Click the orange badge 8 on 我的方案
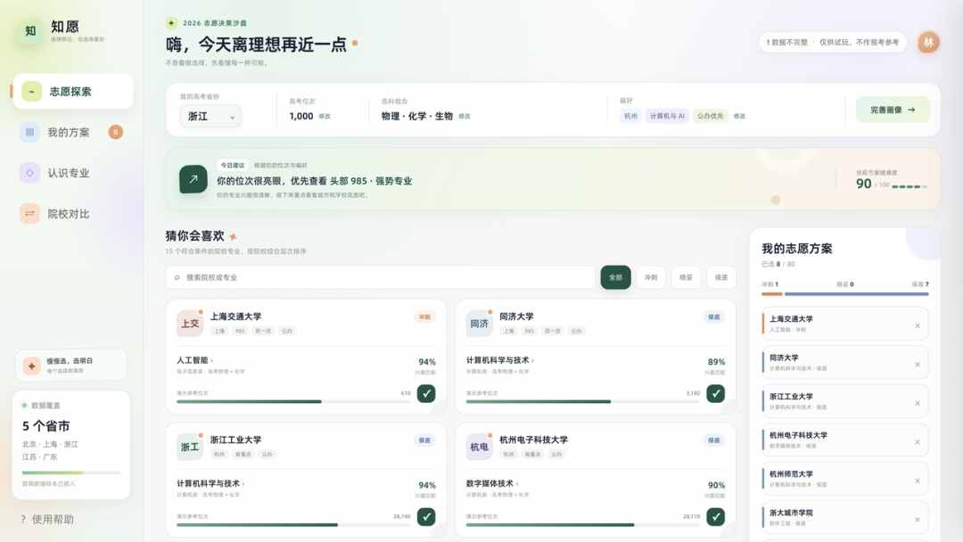Viewport: 963px width, 542px height. tap(115, 132)
